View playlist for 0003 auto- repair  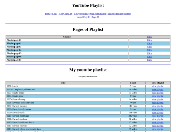tap(158, 93)
